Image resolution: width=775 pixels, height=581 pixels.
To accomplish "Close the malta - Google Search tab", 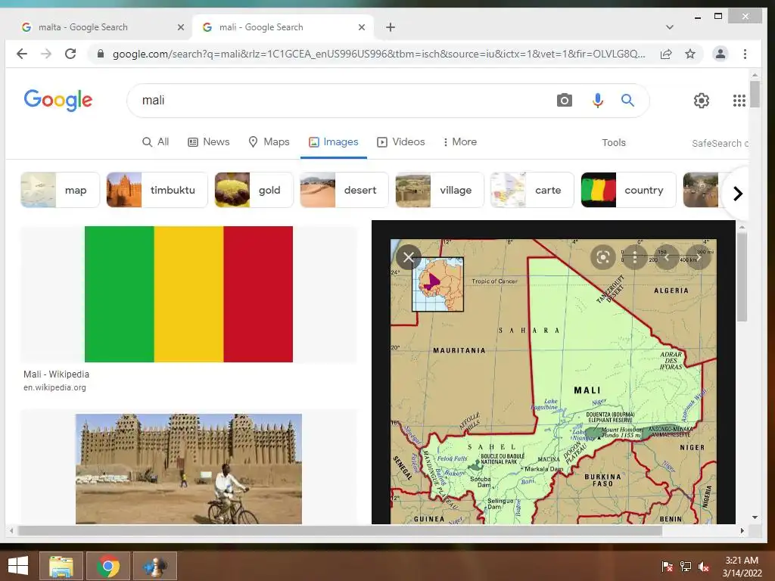I will (x=181, y=27).
